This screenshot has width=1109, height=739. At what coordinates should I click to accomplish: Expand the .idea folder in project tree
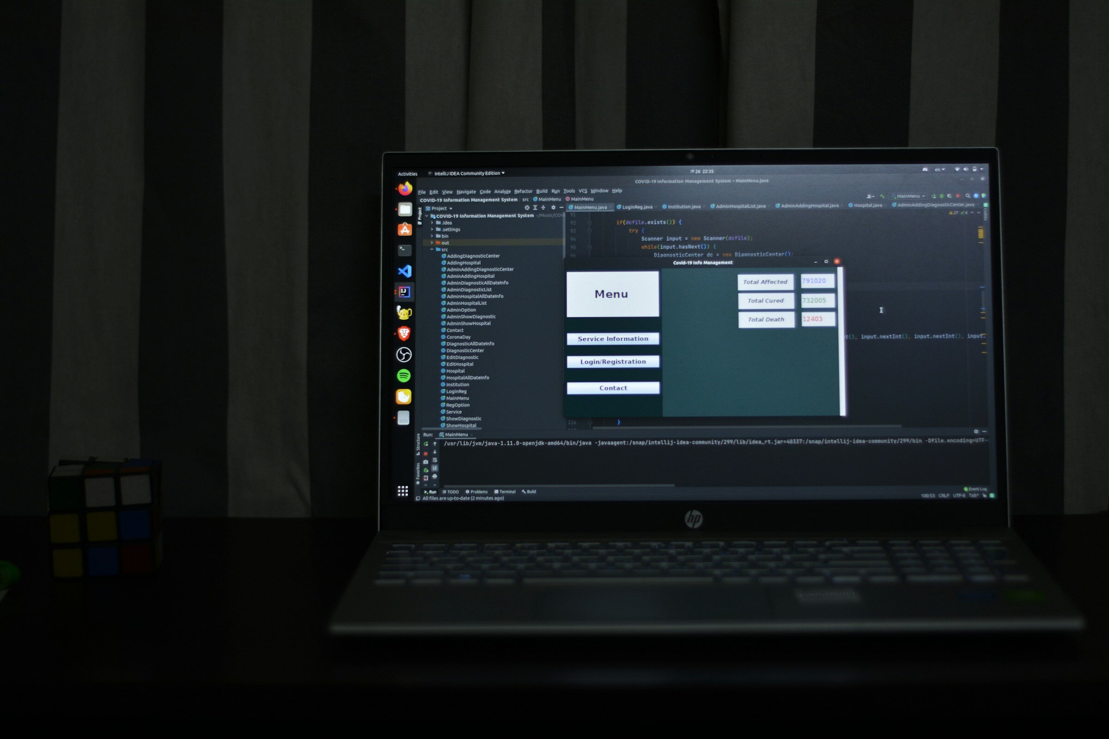pos(434,224)
